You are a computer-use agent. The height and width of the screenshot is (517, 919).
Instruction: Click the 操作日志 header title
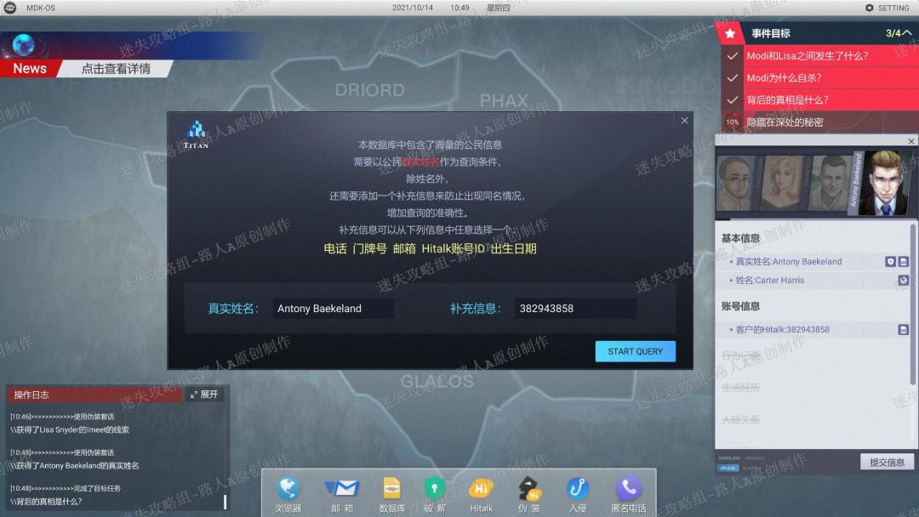click(31, 395)
